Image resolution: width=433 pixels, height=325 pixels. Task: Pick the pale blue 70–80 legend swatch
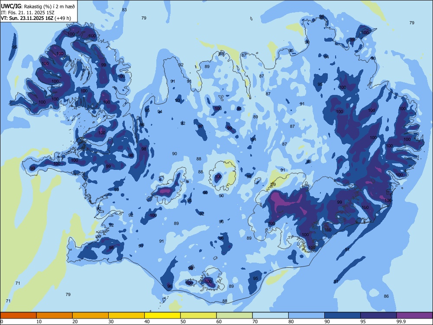click(x=270, y=315)
